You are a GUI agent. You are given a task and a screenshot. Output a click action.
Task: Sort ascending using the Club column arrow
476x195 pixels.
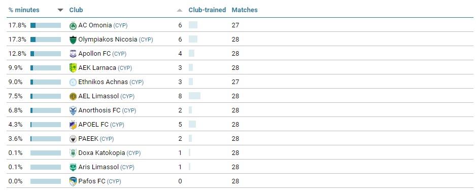click(x=180, y=10)
